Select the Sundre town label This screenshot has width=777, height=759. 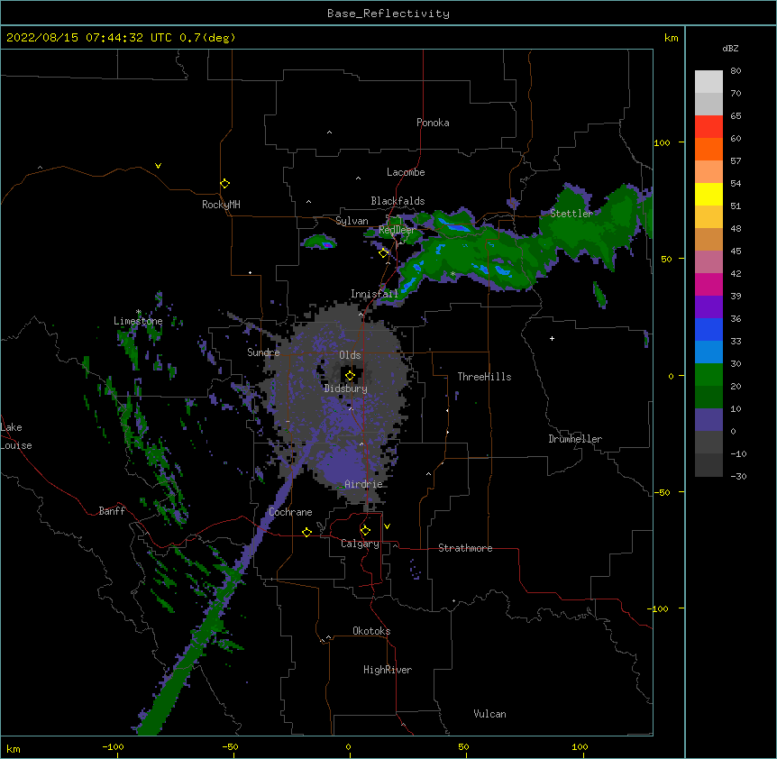pyautogui.click(x=263, y=352)
